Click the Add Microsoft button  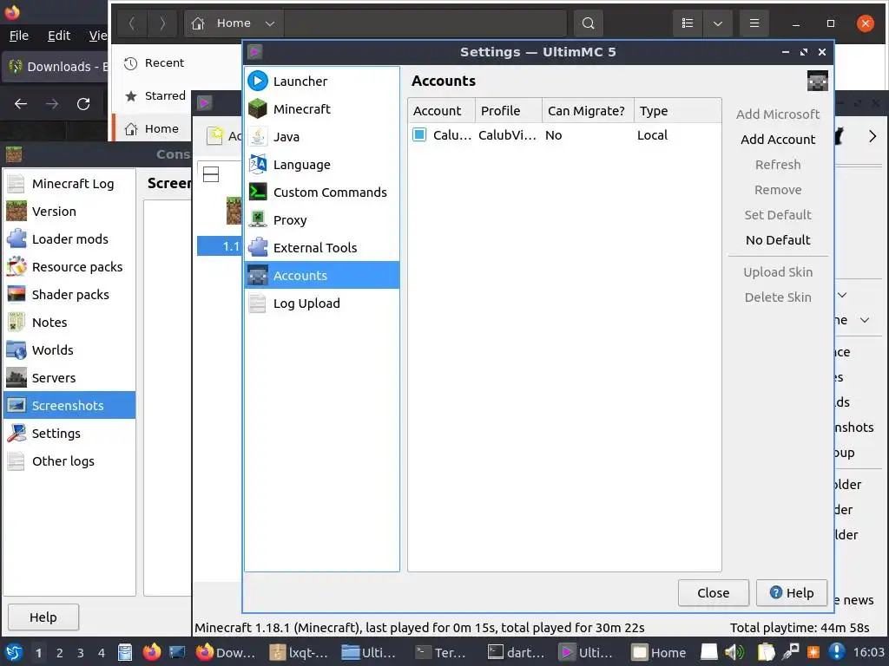pos(777,114)
